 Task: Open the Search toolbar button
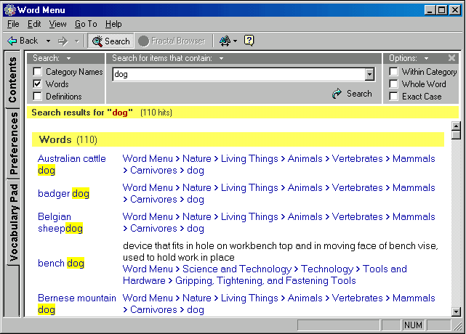[x=111, y=41]
